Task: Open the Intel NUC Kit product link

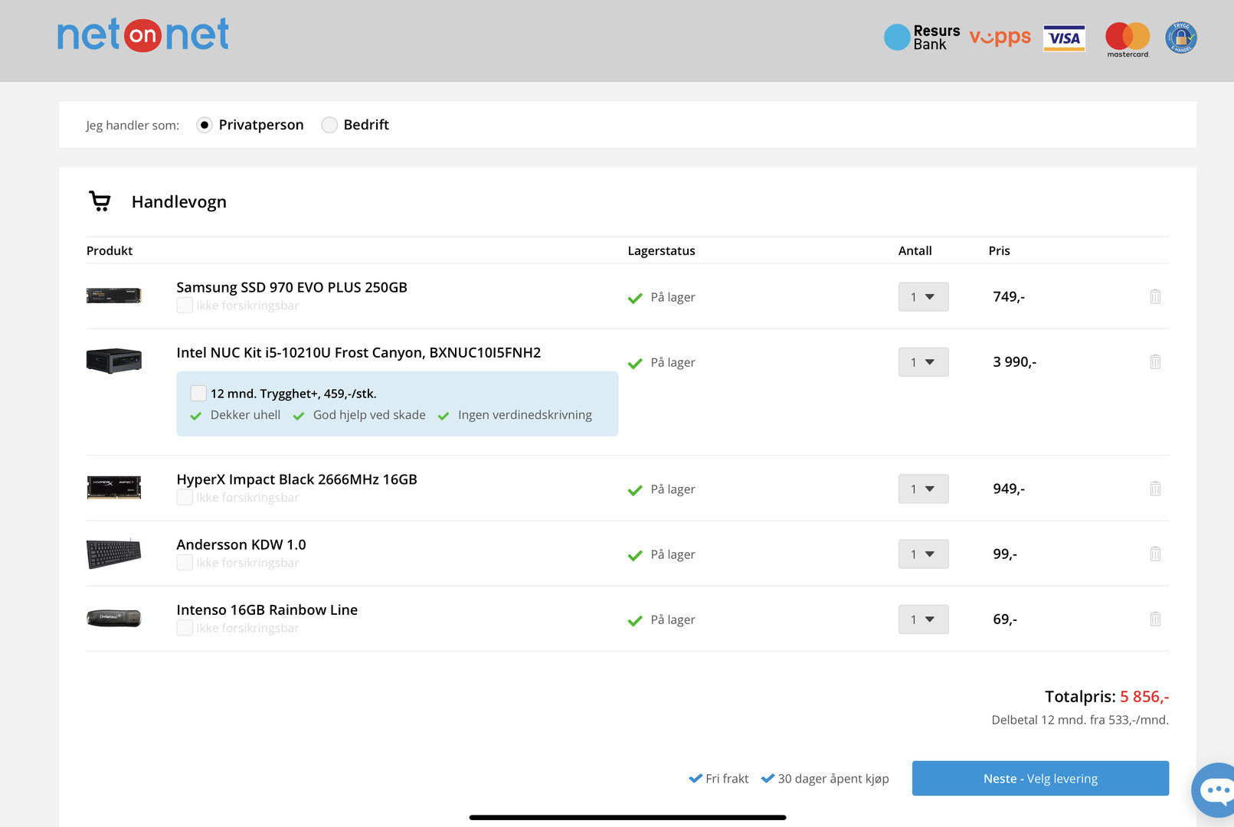Action: pos(358,353)
